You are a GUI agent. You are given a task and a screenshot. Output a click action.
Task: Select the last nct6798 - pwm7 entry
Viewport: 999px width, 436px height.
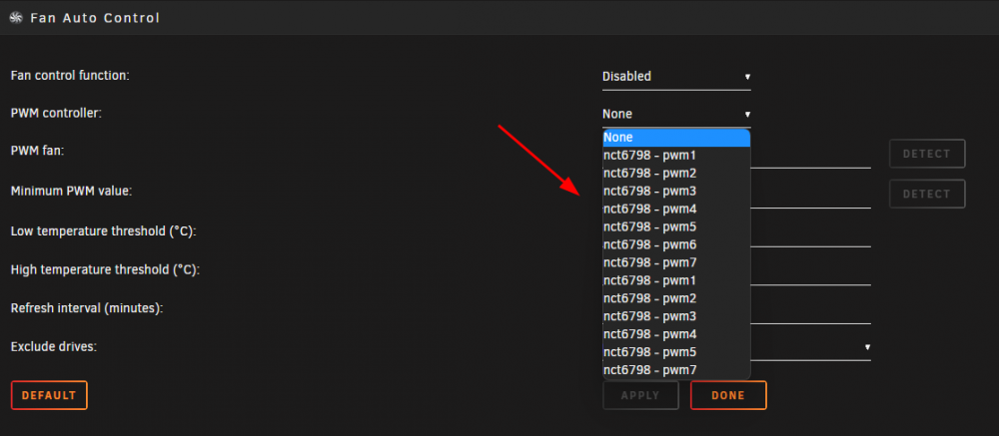point(676,370)
